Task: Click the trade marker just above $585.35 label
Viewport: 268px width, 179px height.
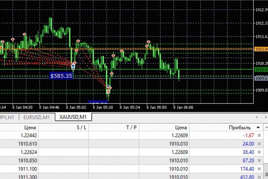Action: (x=73, y=67)
